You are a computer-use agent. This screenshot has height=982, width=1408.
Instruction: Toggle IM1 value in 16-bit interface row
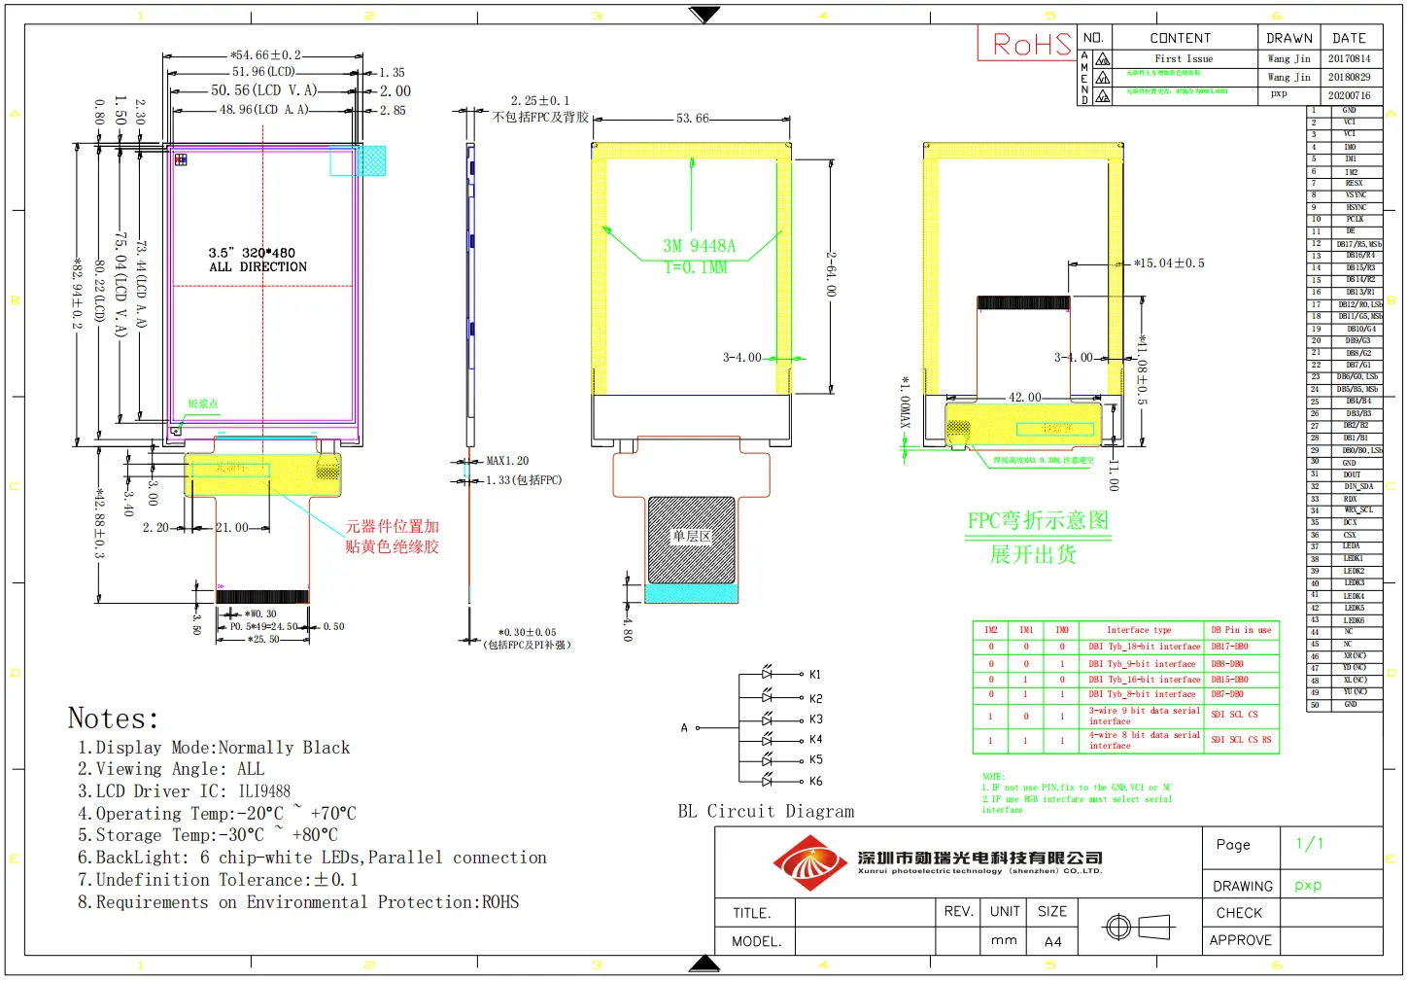[x=1026, y=679]
